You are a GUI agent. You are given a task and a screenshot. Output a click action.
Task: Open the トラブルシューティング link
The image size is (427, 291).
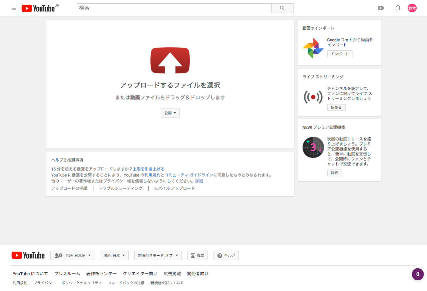coord(120,189)
